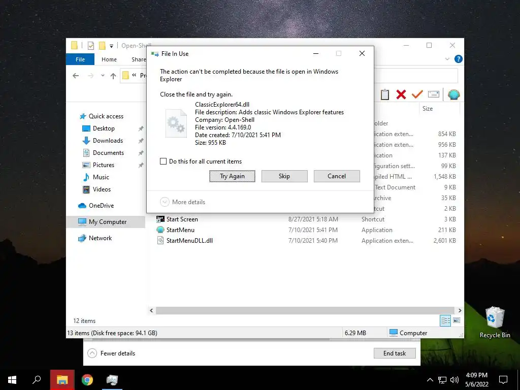
Task: Open Pictures in the navigation pane
Action: (x=104, y=165)
